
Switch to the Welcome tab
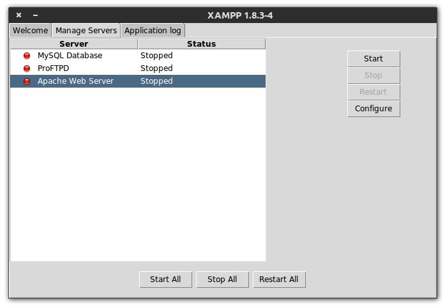[x=31, y=31]
